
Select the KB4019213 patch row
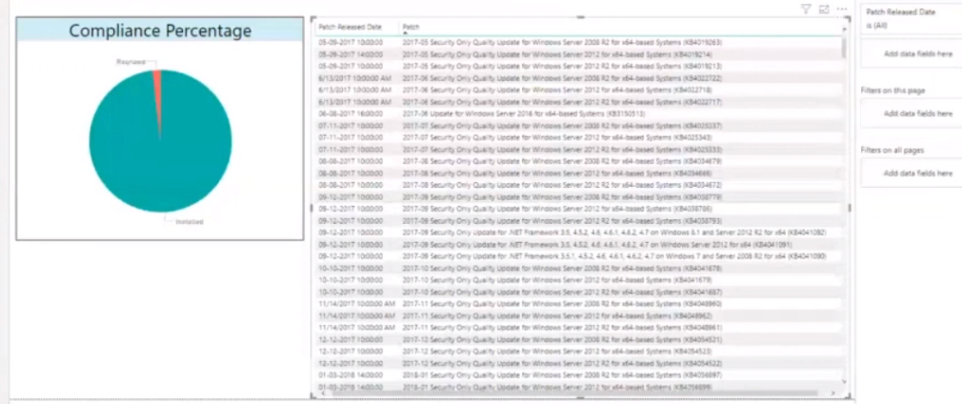tap(579, 67)
